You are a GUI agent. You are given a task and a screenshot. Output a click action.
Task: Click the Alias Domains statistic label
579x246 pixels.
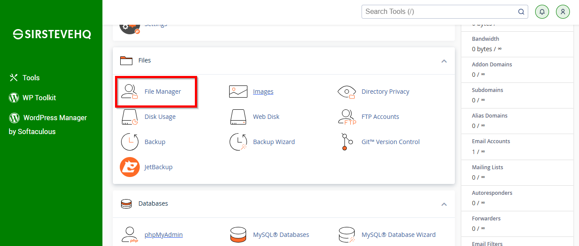pos(490,116)
